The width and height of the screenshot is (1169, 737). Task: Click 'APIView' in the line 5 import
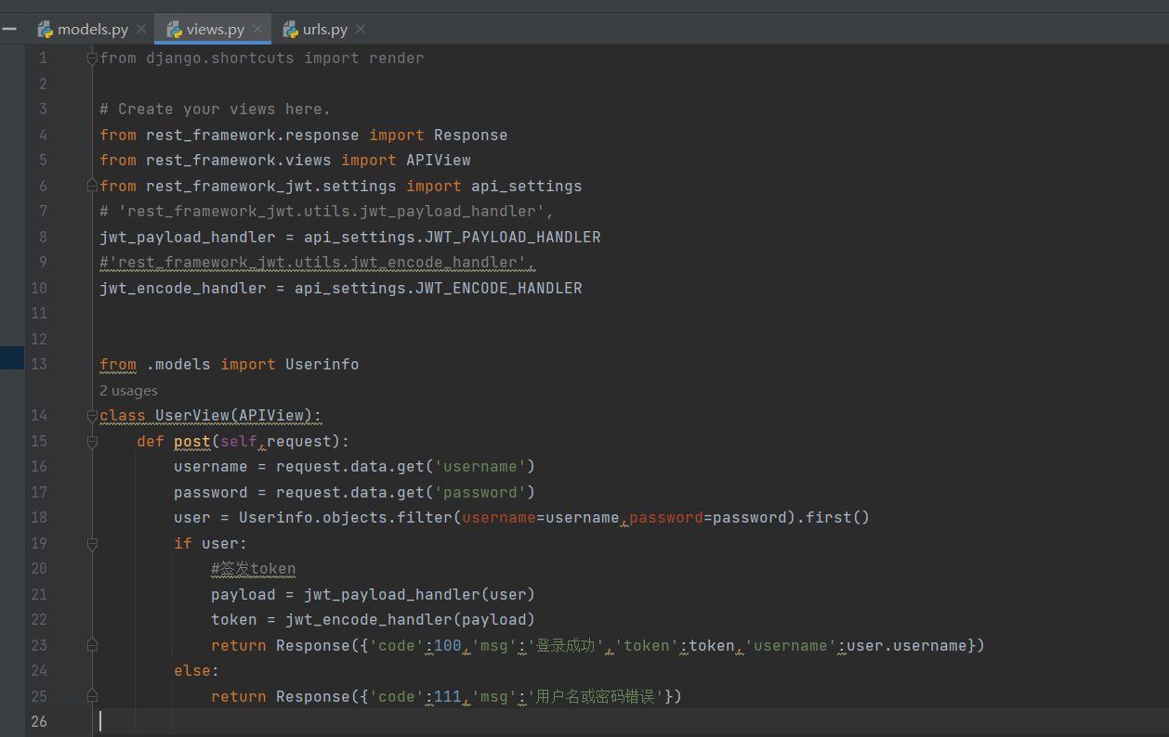tap(439, 160)
